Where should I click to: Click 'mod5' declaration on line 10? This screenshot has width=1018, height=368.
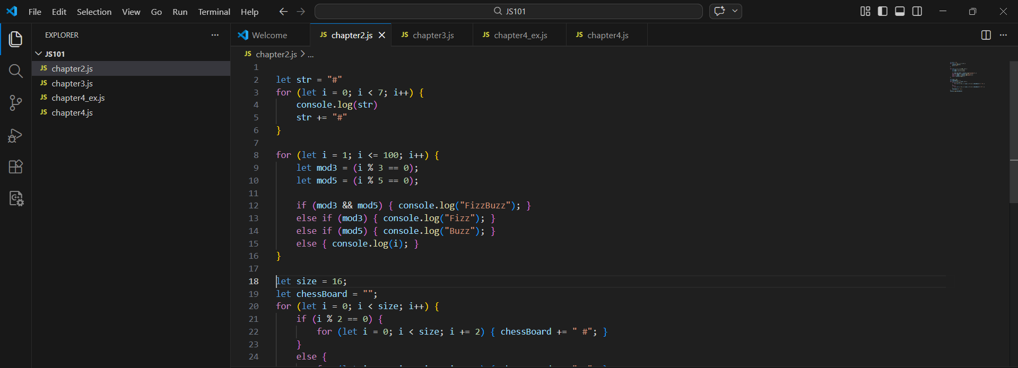[327, 180]
